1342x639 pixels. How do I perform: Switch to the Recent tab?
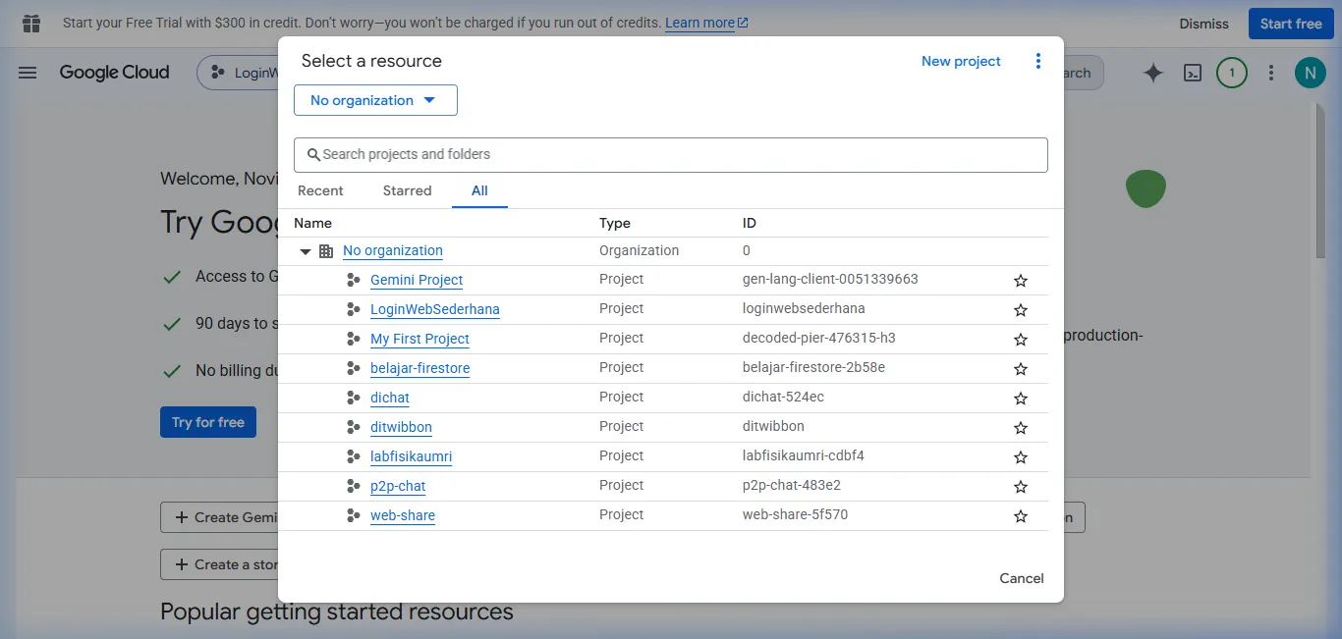(x=320, y=190)
